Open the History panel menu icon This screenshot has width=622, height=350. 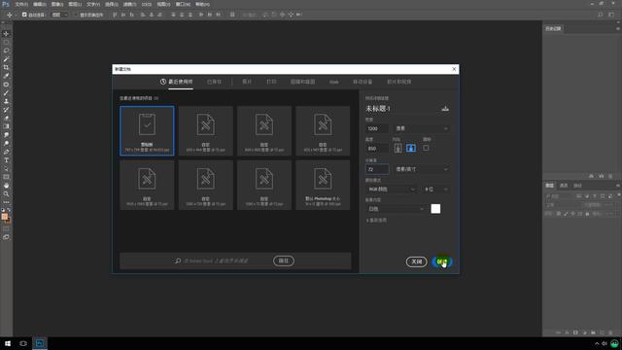click(618, 28)
